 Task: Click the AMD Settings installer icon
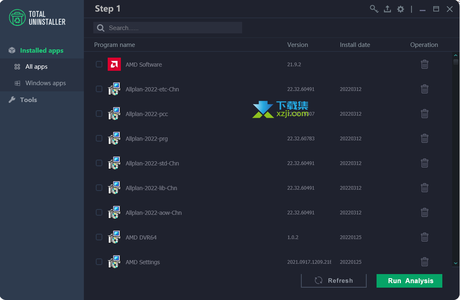[x=114, y=262]
